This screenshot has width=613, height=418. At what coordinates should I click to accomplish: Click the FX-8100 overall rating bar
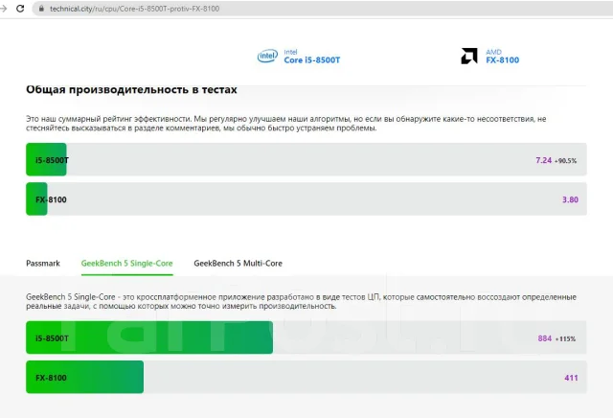(306, 198)
